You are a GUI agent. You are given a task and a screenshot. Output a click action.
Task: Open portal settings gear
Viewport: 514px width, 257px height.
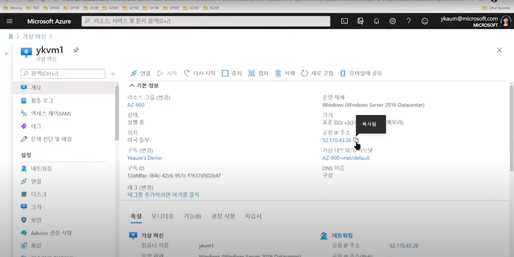pos(392,21)
